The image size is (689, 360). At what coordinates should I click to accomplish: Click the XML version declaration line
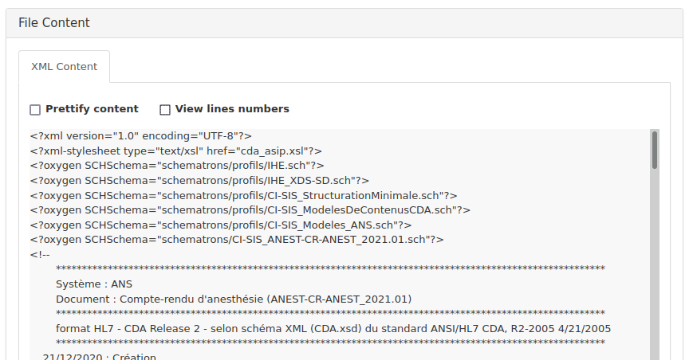click(141, 136)
